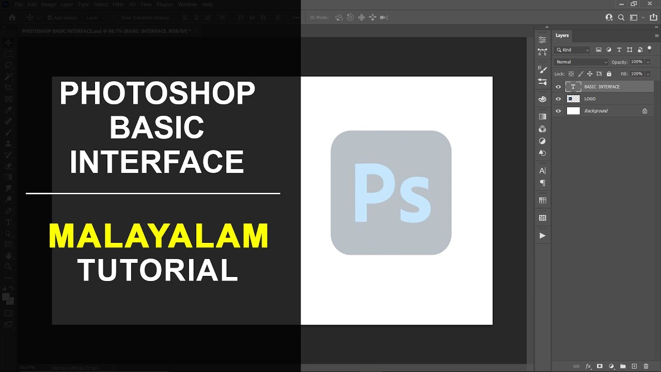Click the LOGO layer thumbnail
Viewport: 661px width, 372px height.
(x=573, y=99)
